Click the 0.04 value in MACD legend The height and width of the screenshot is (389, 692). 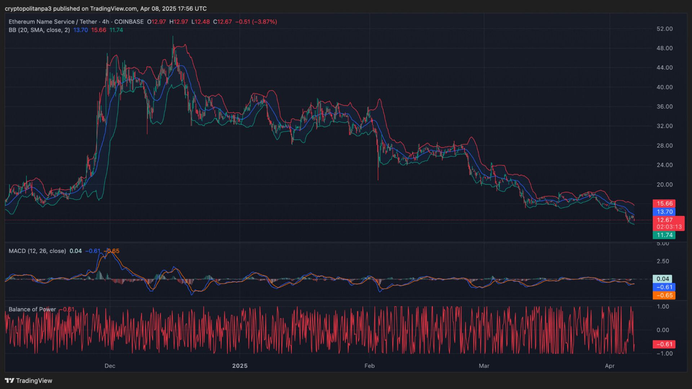click(x=76, y=251)
